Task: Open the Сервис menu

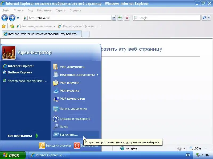Action: click(x=61, y=10)
